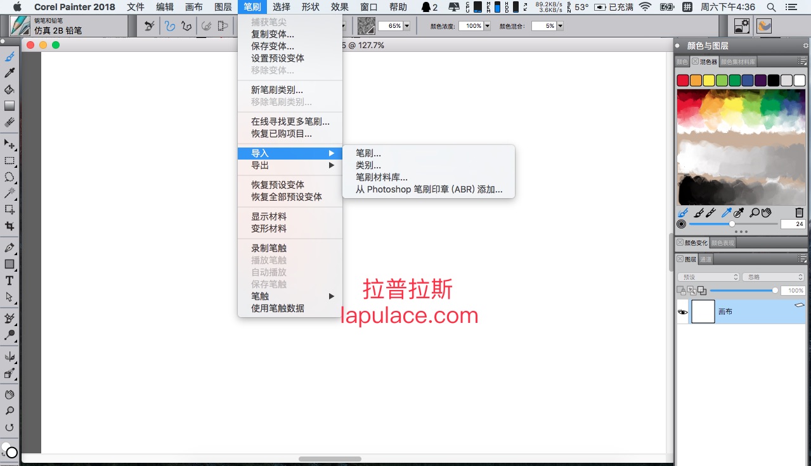Image resolution: width=811 pixels, height=466 pixels.
Task: Select the Paint Bucket tool
Action: pos(10,90)
